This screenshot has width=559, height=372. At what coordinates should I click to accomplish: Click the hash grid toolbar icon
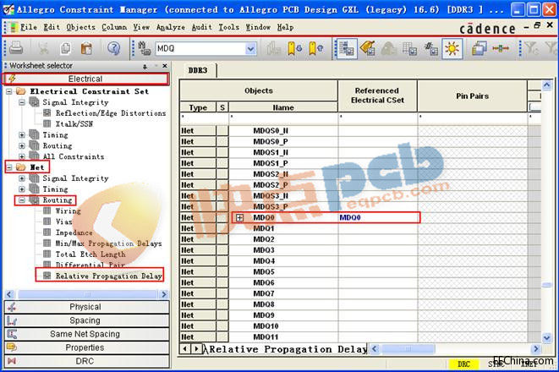coord(431,48)
